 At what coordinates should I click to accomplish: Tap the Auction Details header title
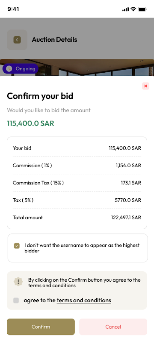tap(54, 40)
